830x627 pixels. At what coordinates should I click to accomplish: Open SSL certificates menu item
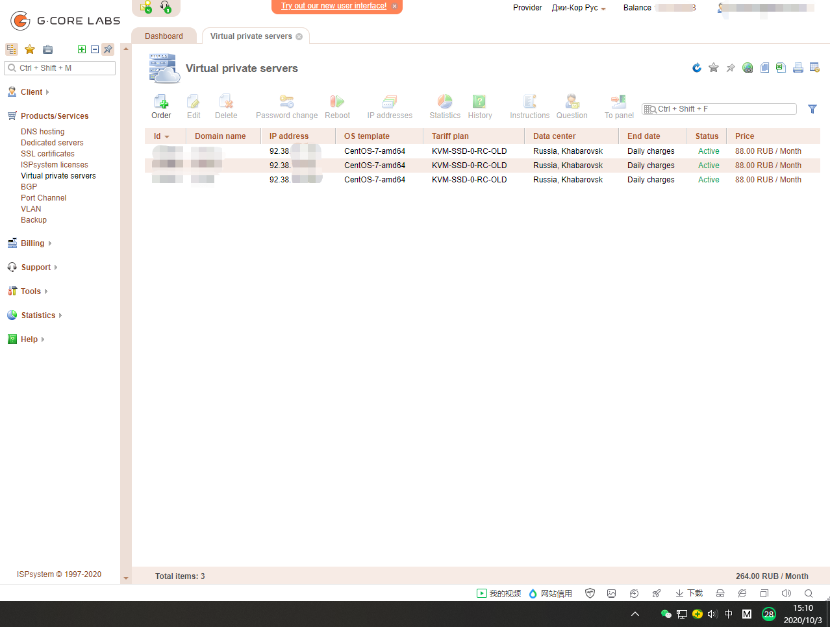pyautogui.click(x=47, y=154)
